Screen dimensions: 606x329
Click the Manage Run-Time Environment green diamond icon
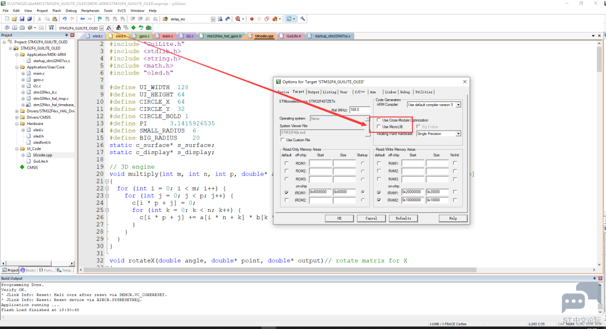tap(134, 28)
